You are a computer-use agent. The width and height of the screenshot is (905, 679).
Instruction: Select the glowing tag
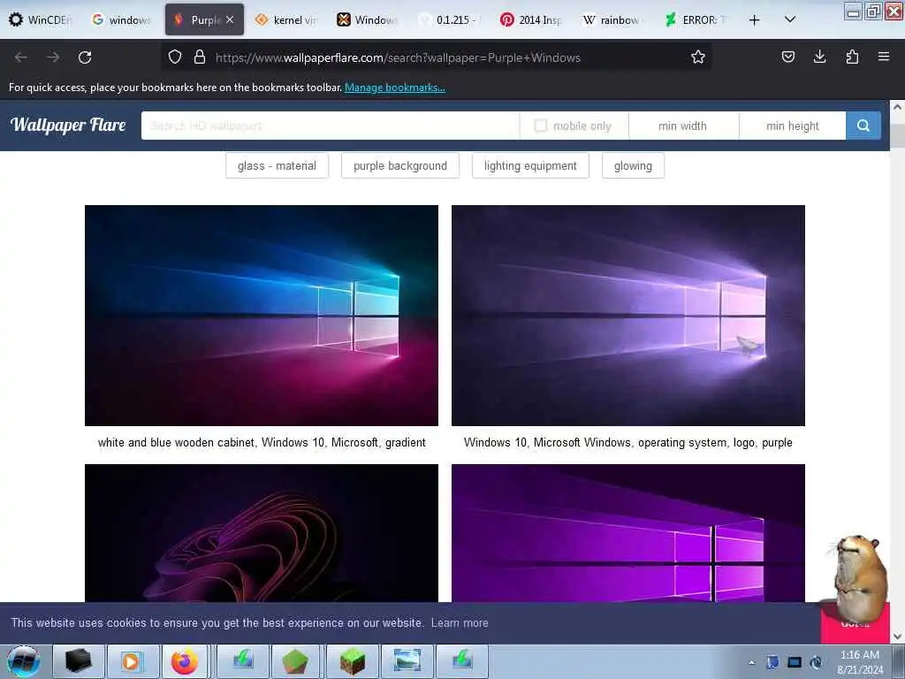pos(633,165)
